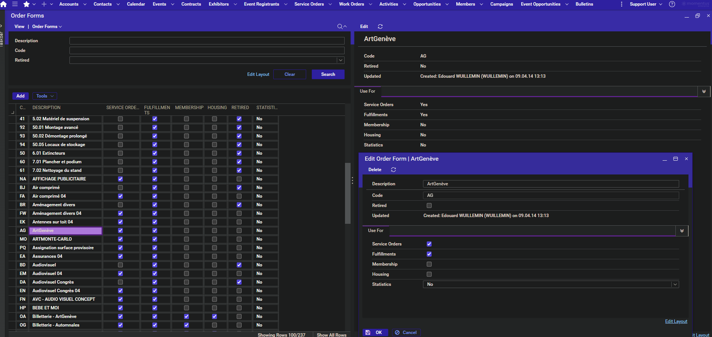Open the Campaigns menu item

501,4
